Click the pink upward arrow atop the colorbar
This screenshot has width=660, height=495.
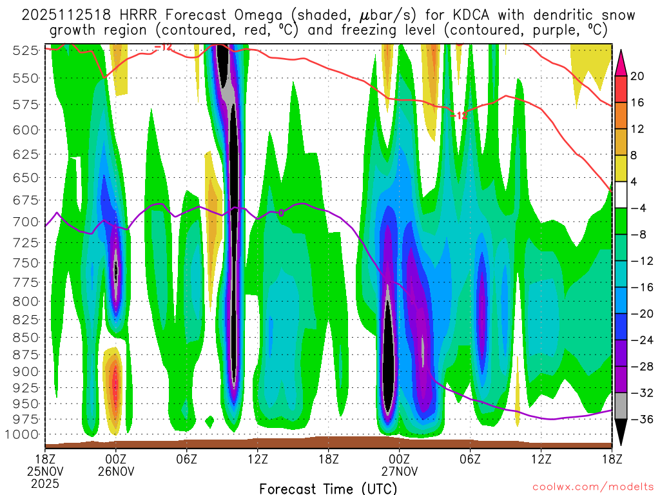[621, 63]
